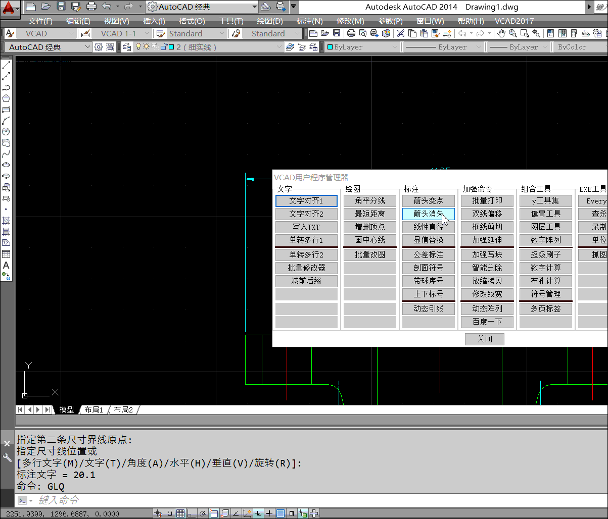608x519 pixels.
Task: Select the Multiline Text tool
Action: [6, 265]
